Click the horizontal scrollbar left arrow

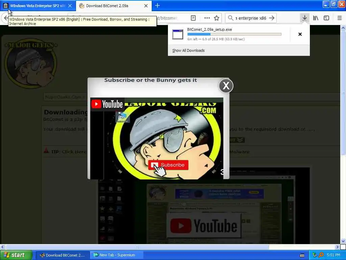2,247
